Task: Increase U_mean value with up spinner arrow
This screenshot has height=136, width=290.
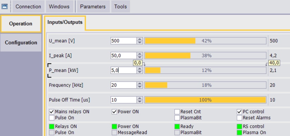Action: 140,39
